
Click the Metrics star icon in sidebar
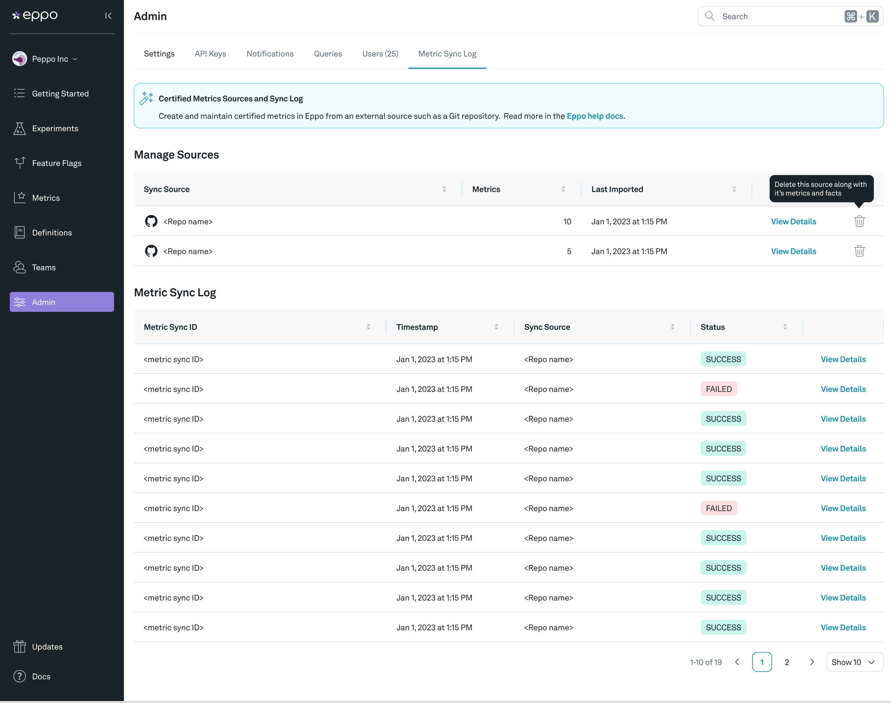pyautogui.click(x=19, y=197)
